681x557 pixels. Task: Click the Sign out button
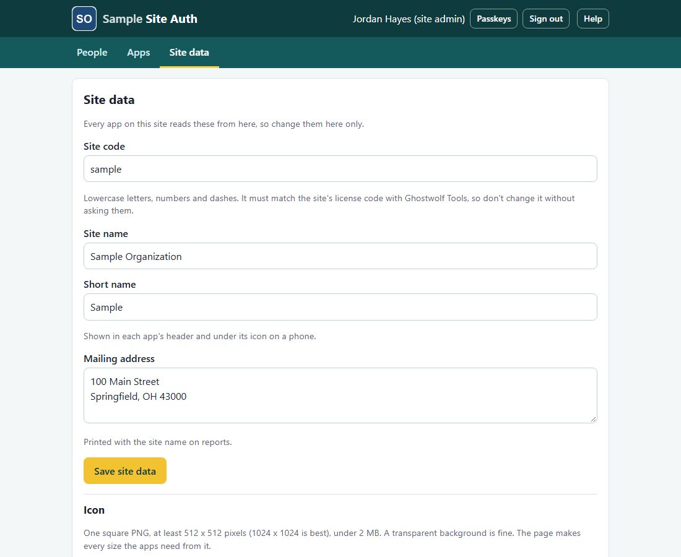(x=546, y=19)
